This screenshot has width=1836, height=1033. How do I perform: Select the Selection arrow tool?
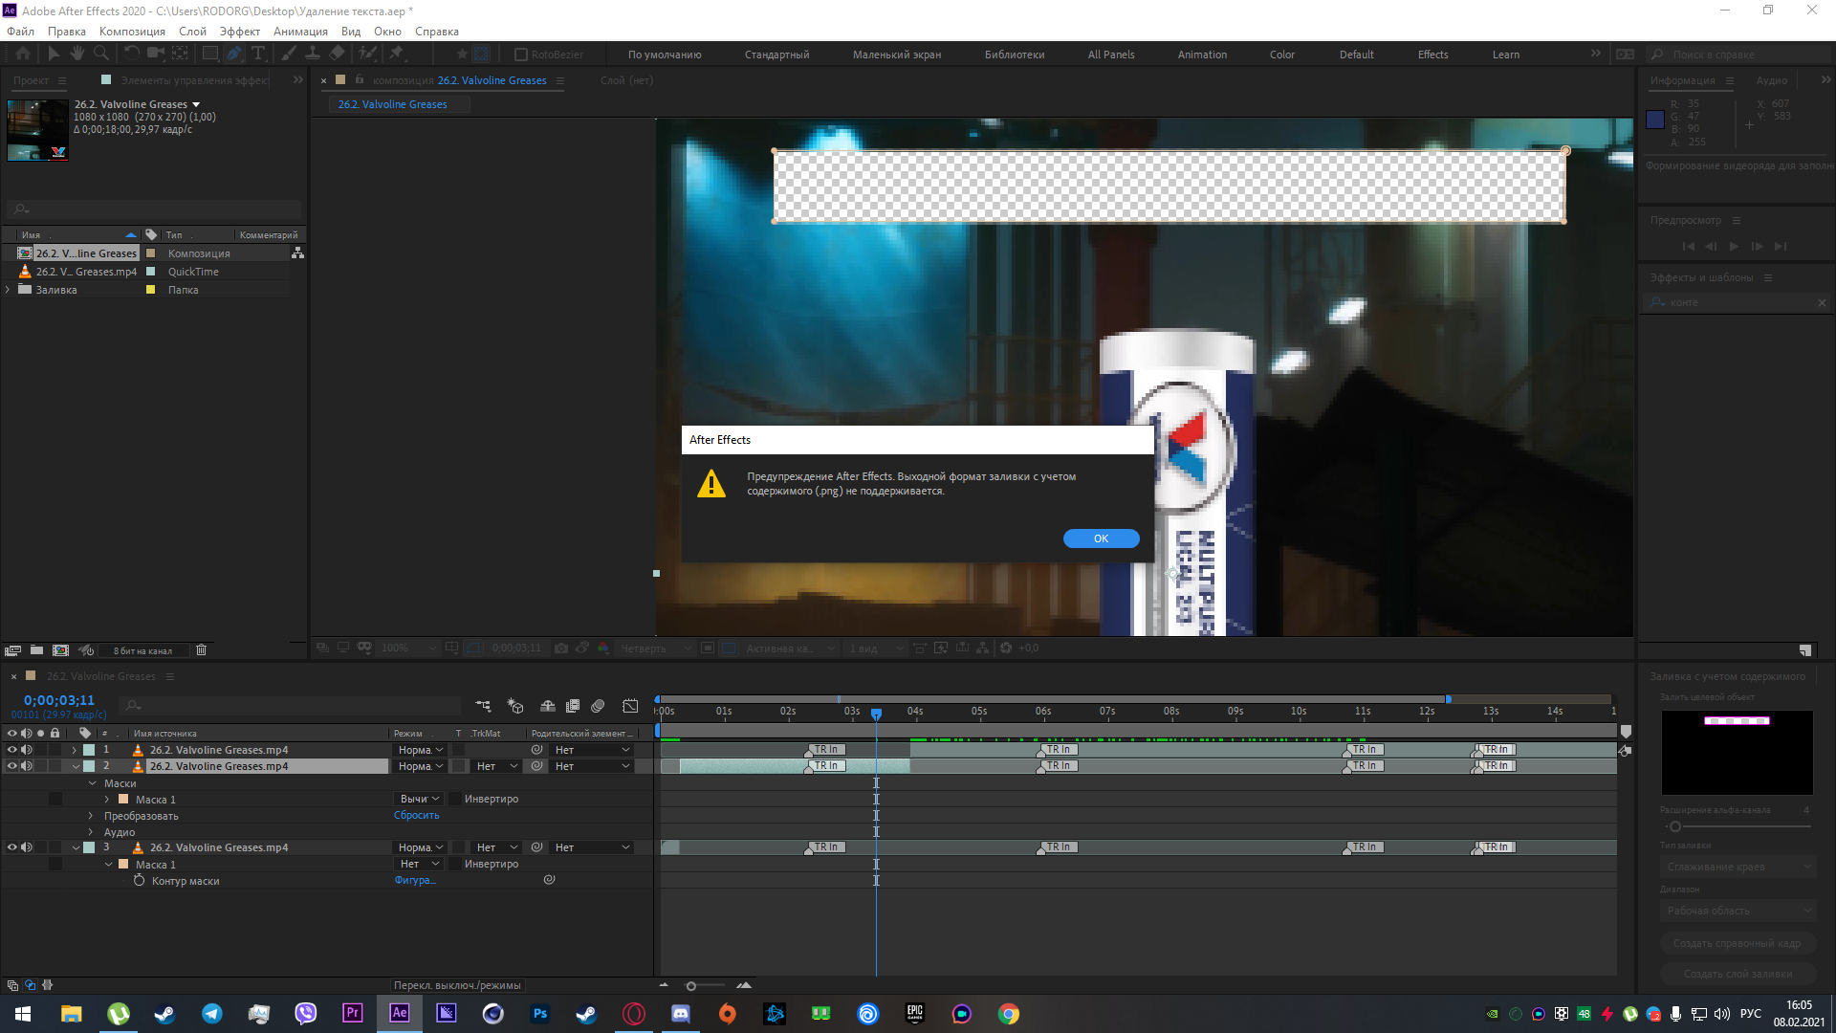pyautogui.click(x=54, y=54)
